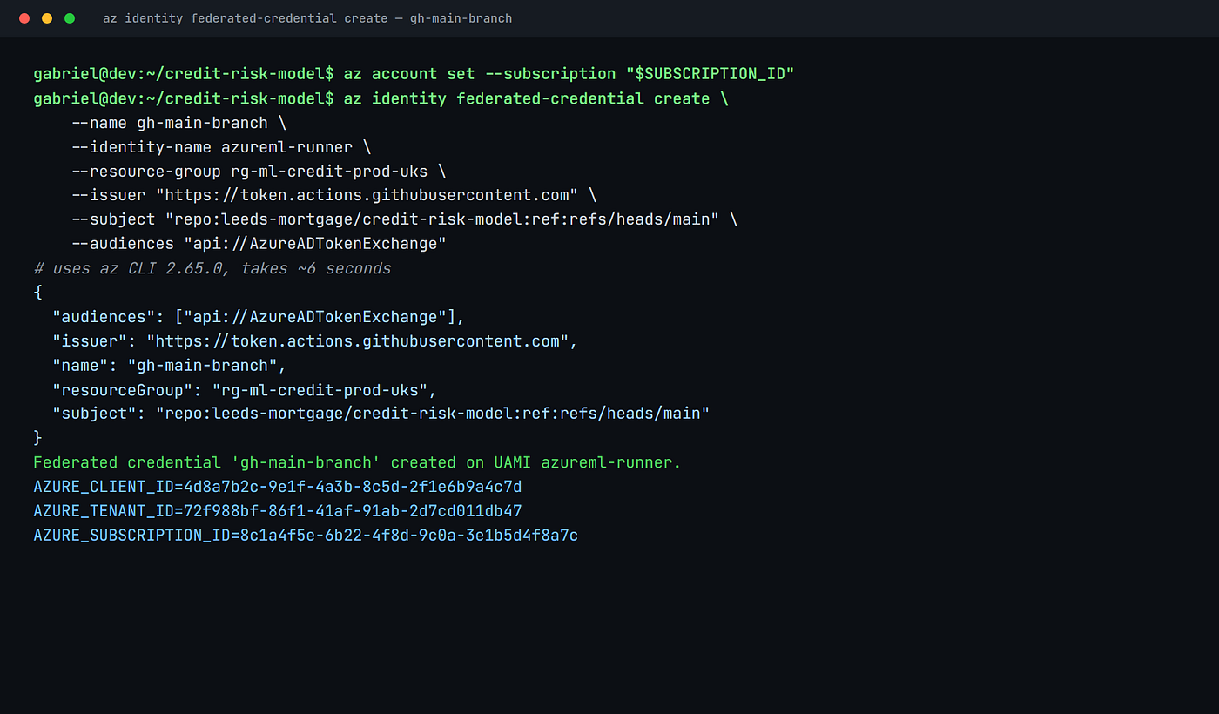Click the 'Federated credential ... created on UAMI' message

click(x=358, y=462)
